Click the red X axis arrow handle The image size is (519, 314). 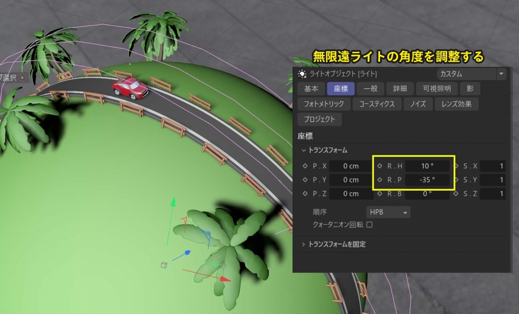pos(225,279)
